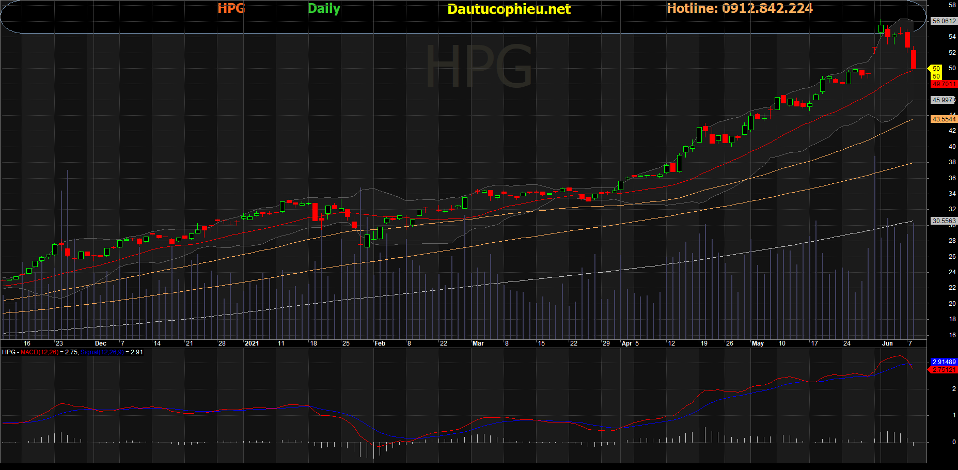Select the yellow 50 last-price marker
Screen dimensions: 958x470
936,69
